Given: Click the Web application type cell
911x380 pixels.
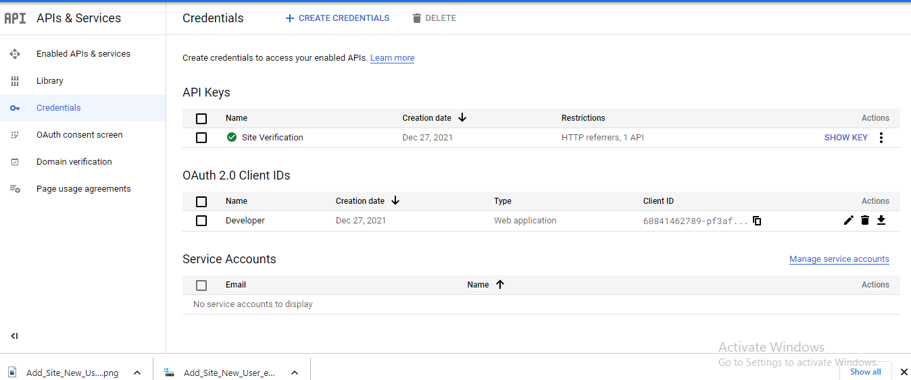Looking at the screenshot, I should coord(525,221).
